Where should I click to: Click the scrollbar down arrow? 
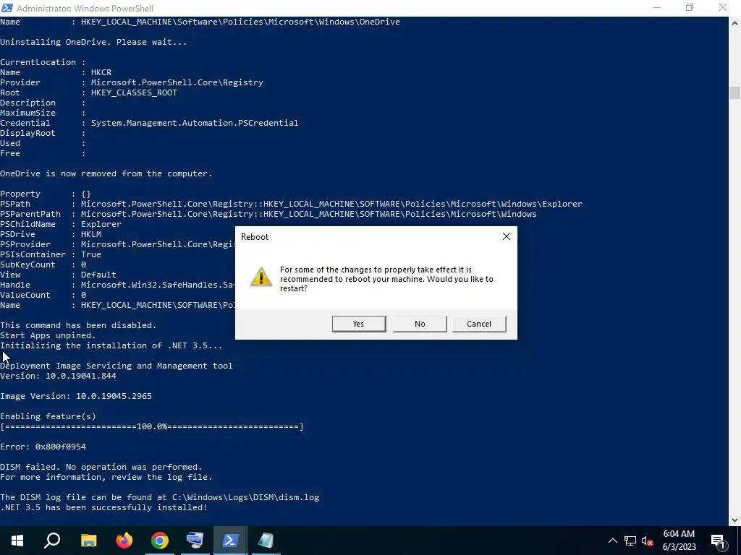(x=734, y=520)
